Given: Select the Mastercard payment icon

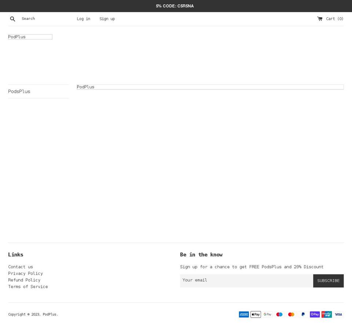Looking at the screenshot, I should tap(291, 314).
